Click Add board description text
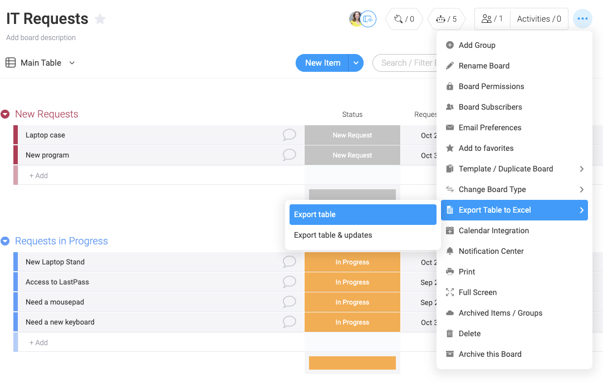This screenshot has height=383, width=603. (41, 38)
